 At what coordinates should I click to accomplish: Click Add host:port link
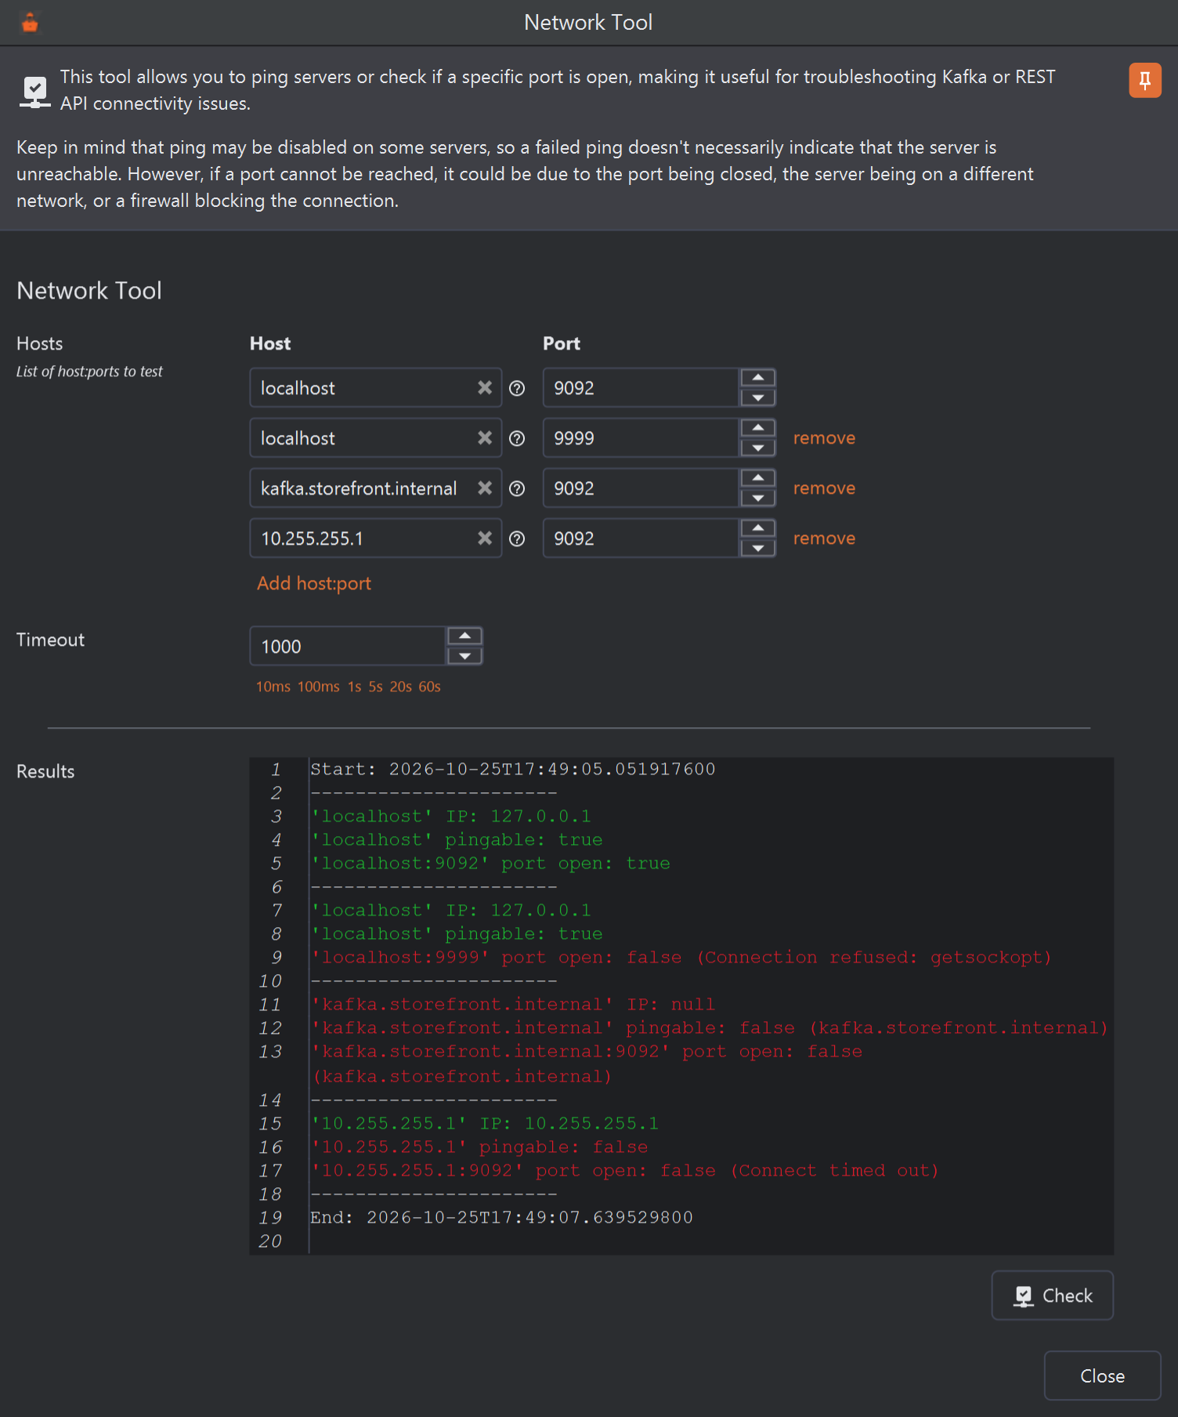[x=314, y=584]
